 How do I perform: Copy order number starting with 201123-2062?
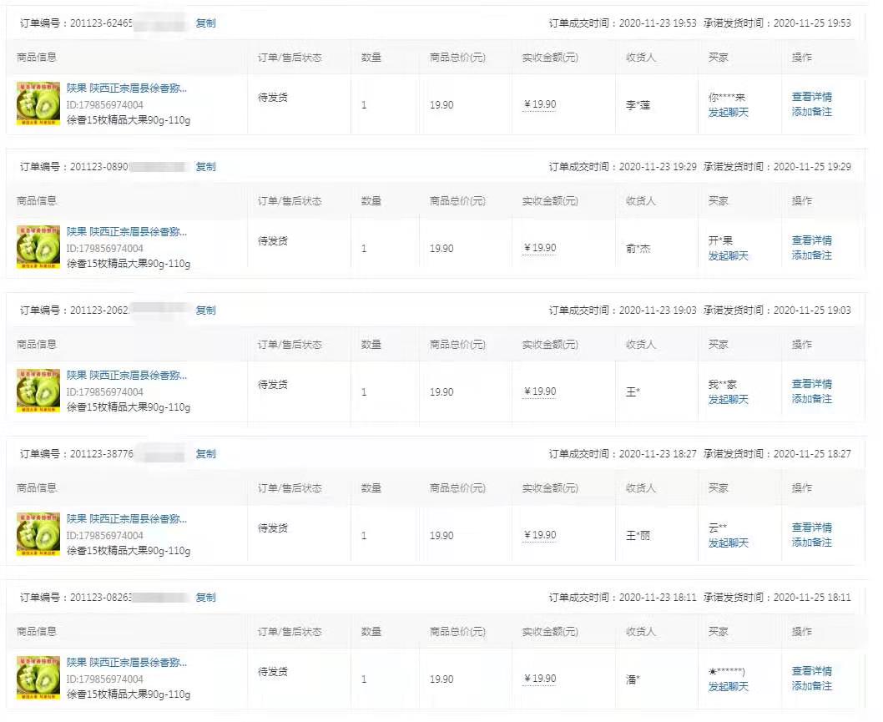tap(205, 311)
